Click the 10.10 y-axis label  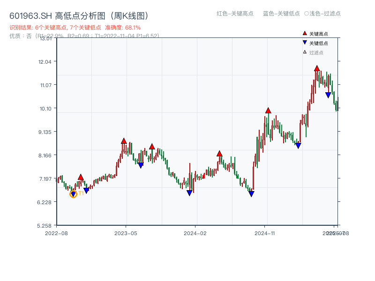point(45,109)
